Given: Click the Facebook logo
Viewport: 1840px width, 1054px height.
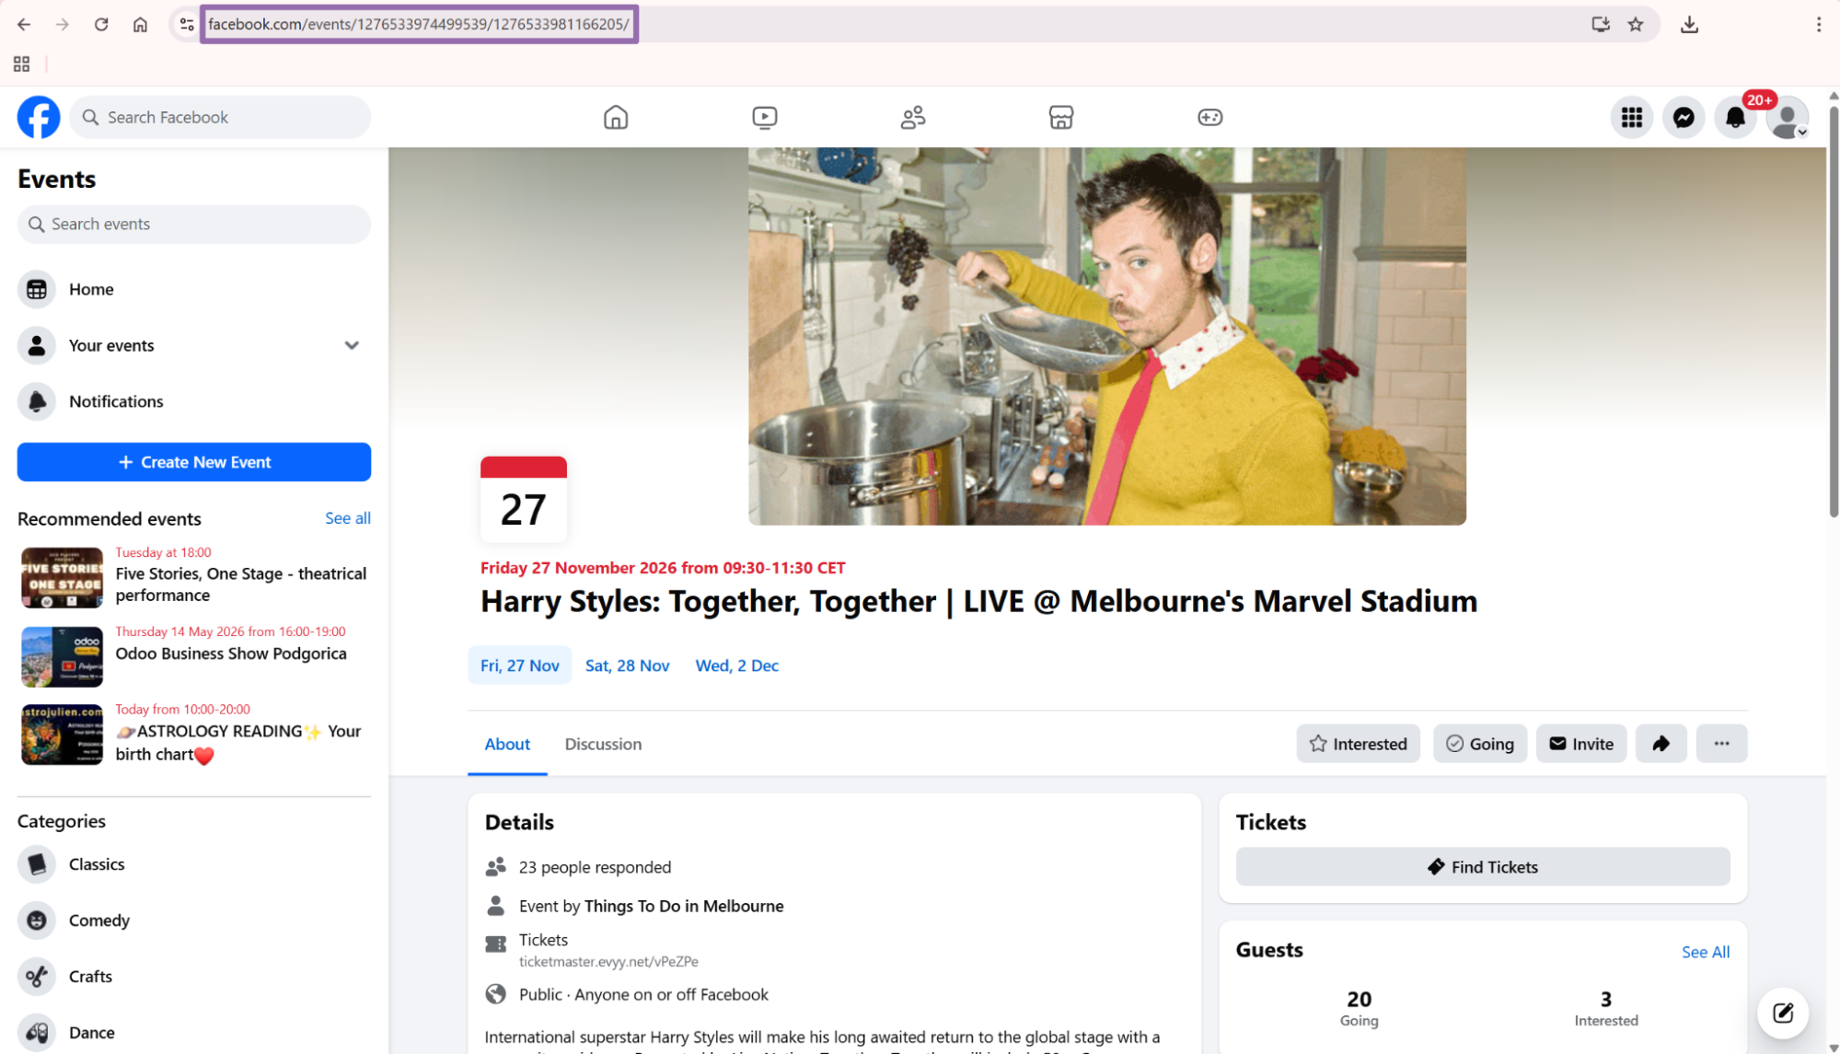Looking at the screenshot, I should click(x=39, y=117).
